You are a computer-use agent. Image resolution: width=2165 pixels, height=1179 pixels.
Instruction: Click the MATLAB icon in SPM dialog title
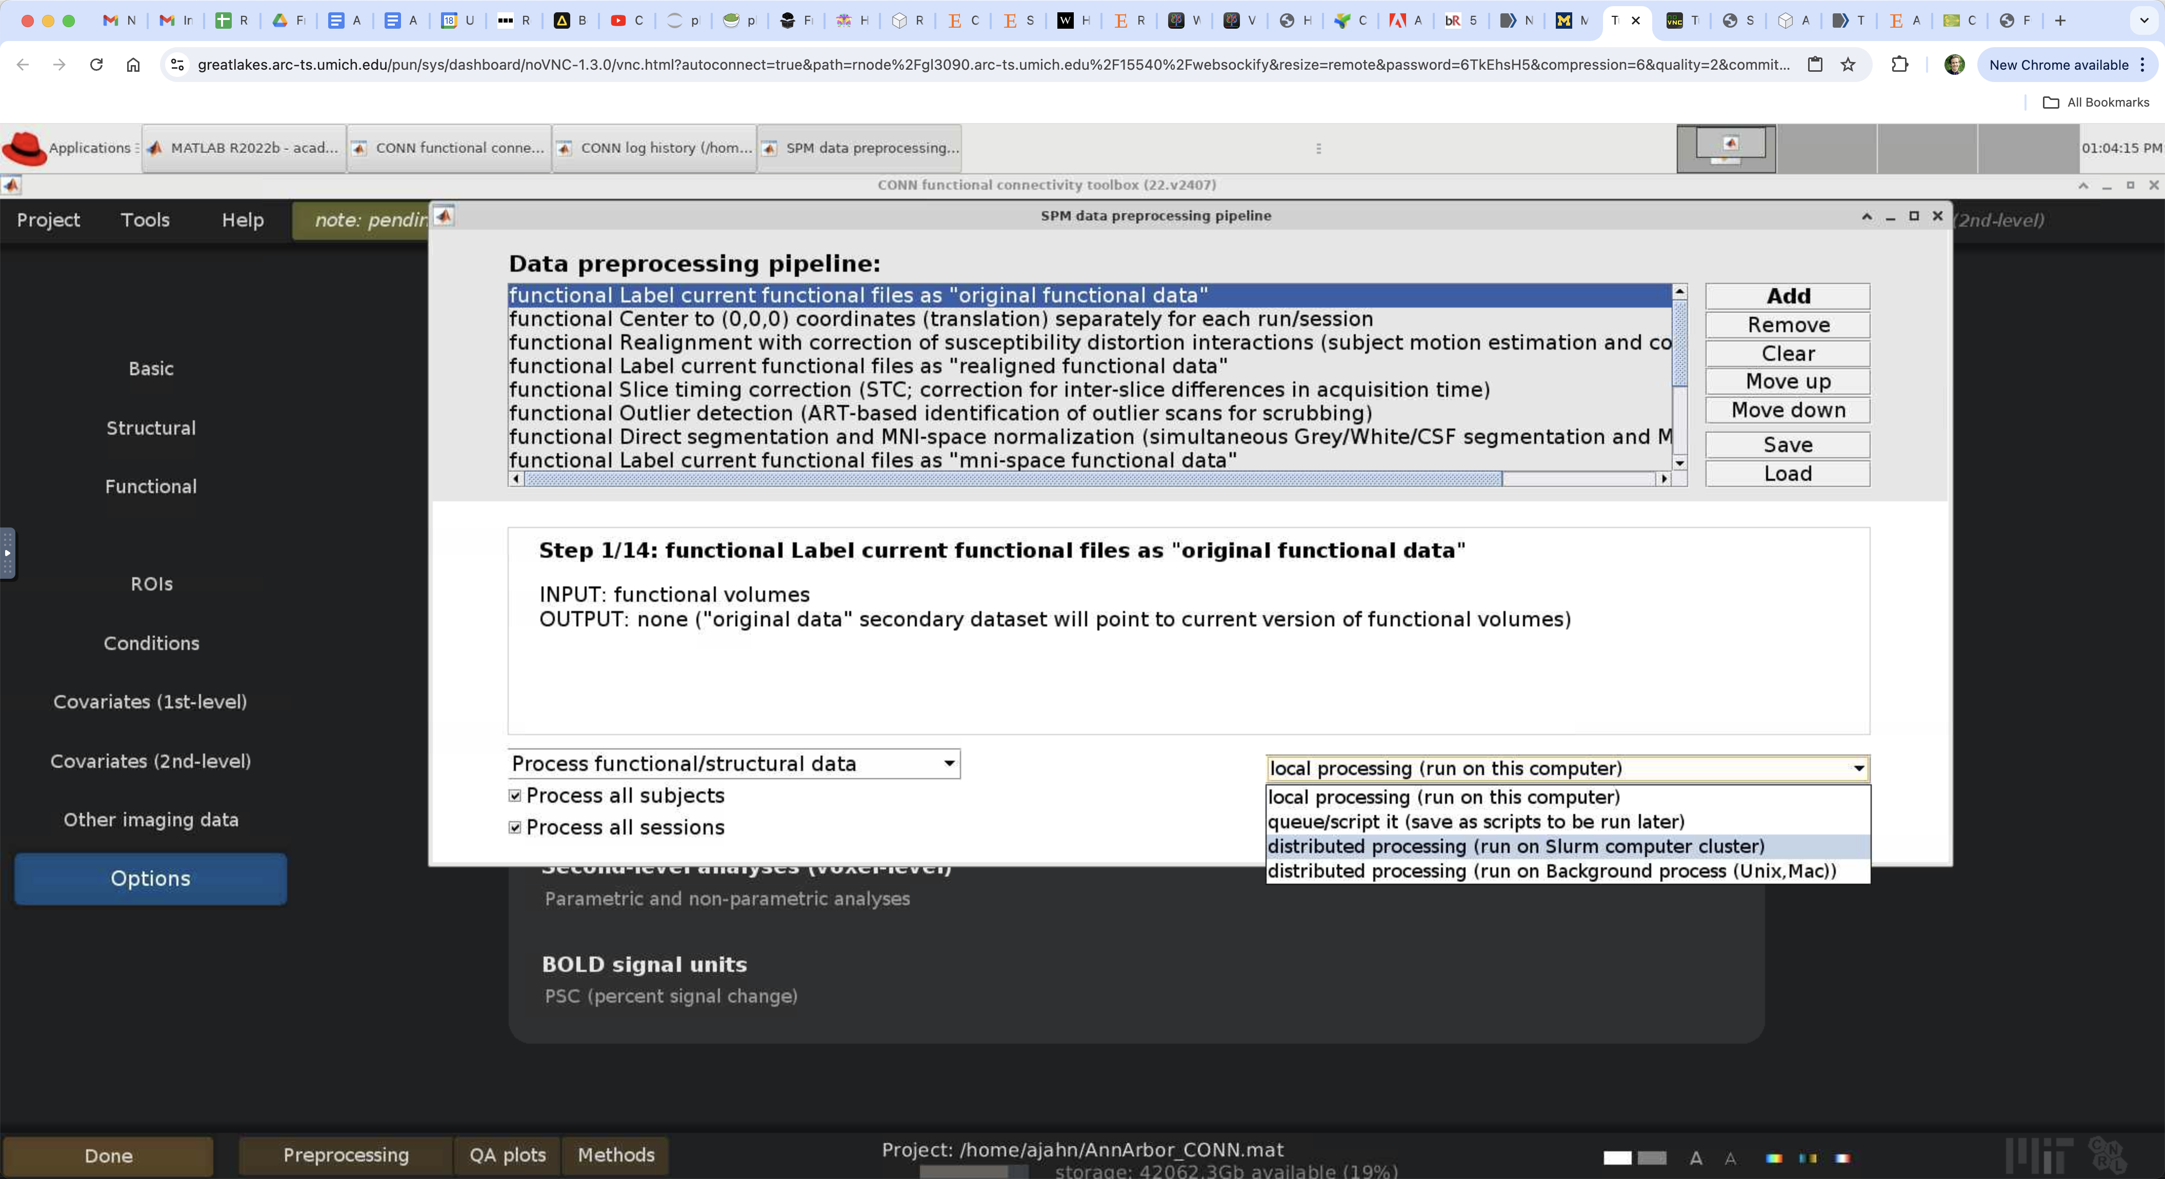pyautogui.click(x=445, y=216)
